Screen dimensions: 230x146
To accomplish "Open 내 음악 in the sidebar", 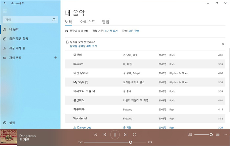I will tap(30, 29).
